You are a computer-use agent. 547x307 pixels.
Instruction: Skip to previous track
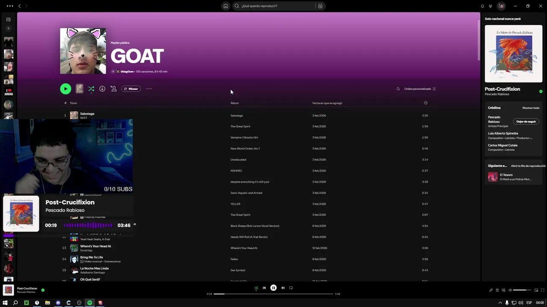(x=264, y=288)
